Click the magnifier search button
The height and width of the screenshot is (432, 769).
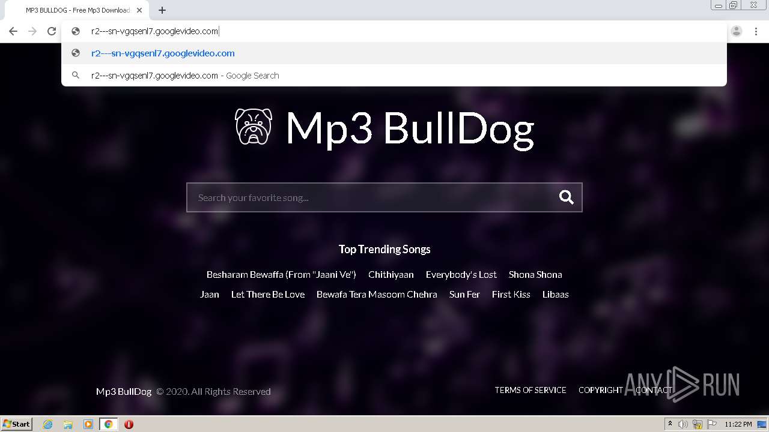pos(567,197)
